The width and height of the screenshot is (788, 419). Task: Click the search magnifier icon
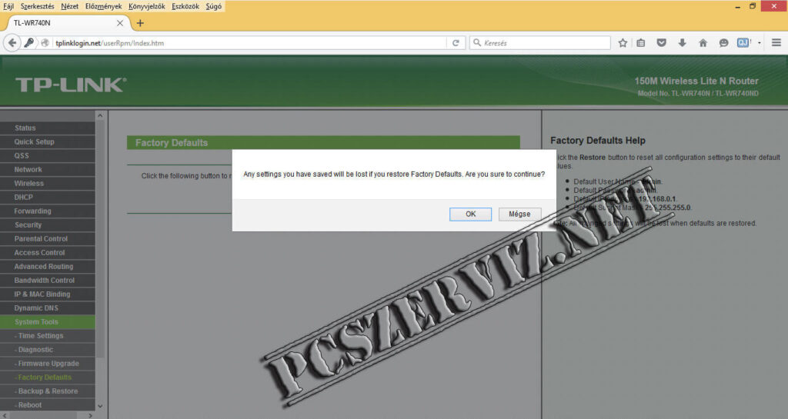click(x=477, y=43)
